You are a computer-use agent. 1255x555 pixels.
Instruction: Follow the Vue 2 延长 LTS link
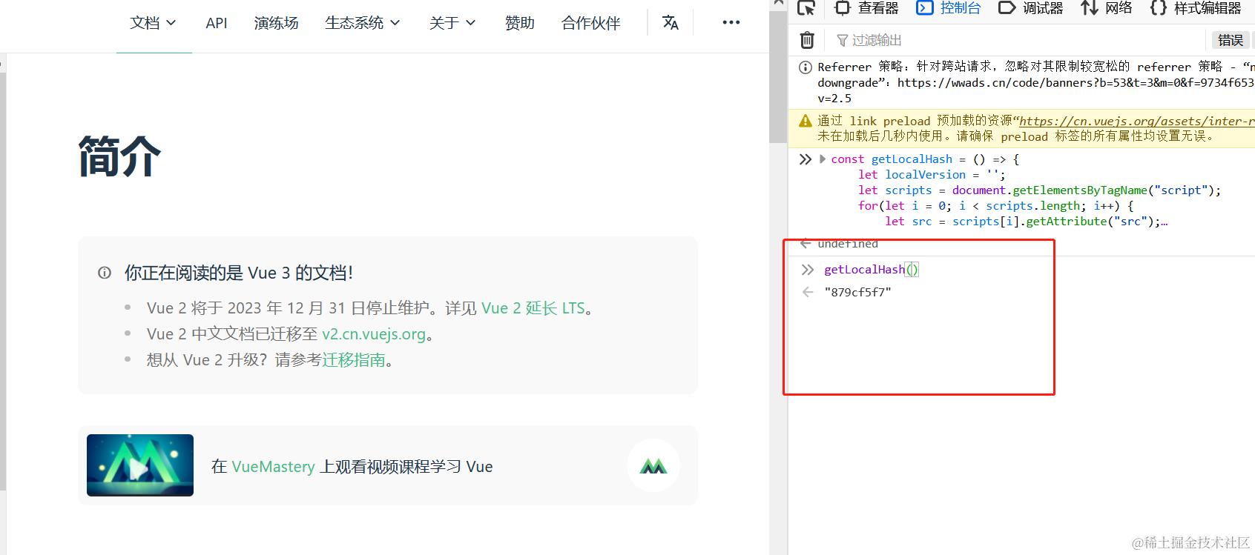[x=533, y=308]
